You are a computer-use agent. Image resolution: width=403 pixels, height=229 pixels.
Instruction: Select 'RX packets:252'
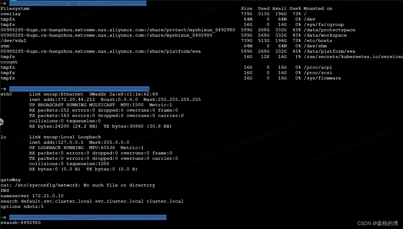[x=49, y=110]
